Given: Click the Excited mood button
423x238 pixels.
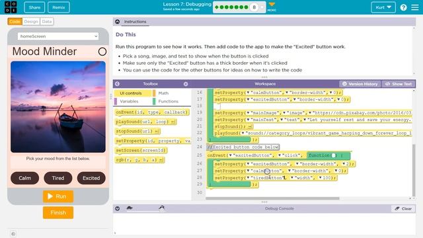Looking at the screenshot, I should pyautogui.click(x=91, y=178).
